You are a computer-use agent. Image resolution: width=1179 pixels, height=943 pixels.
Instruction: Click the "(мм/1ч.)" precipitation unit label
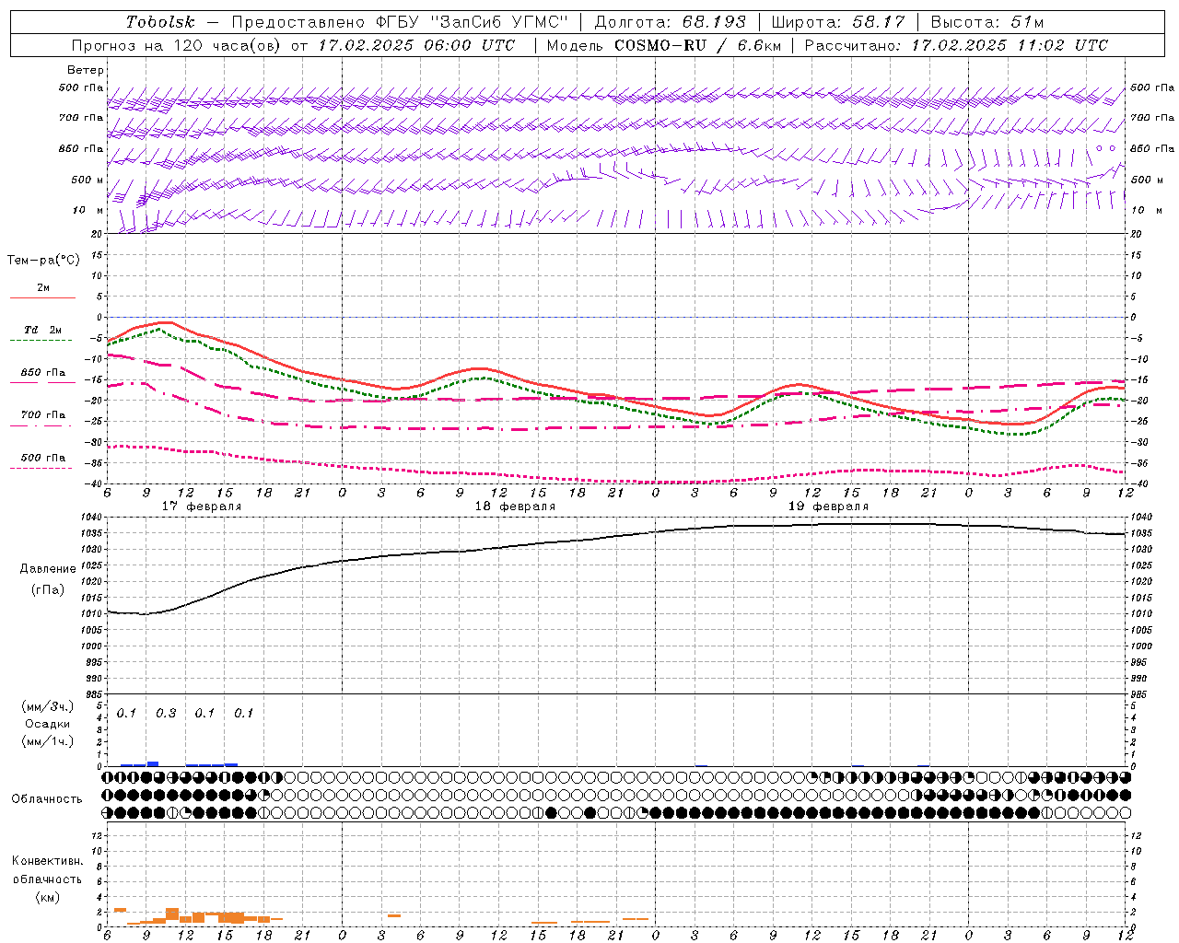48,741
